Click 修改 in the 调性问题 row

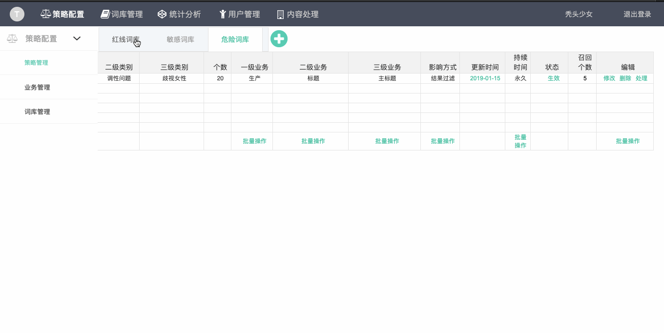(x=609, y=78)
